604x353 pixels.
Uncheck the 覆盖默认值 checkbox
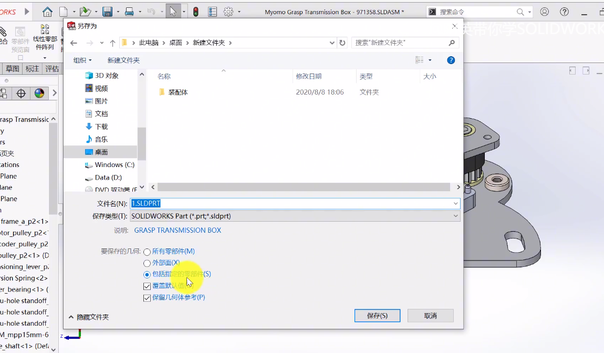point(148,285)
